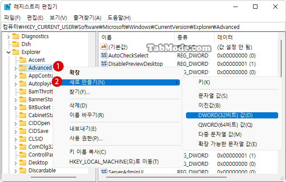
Task: Click the registry path address bar
Action: [143, 27]
